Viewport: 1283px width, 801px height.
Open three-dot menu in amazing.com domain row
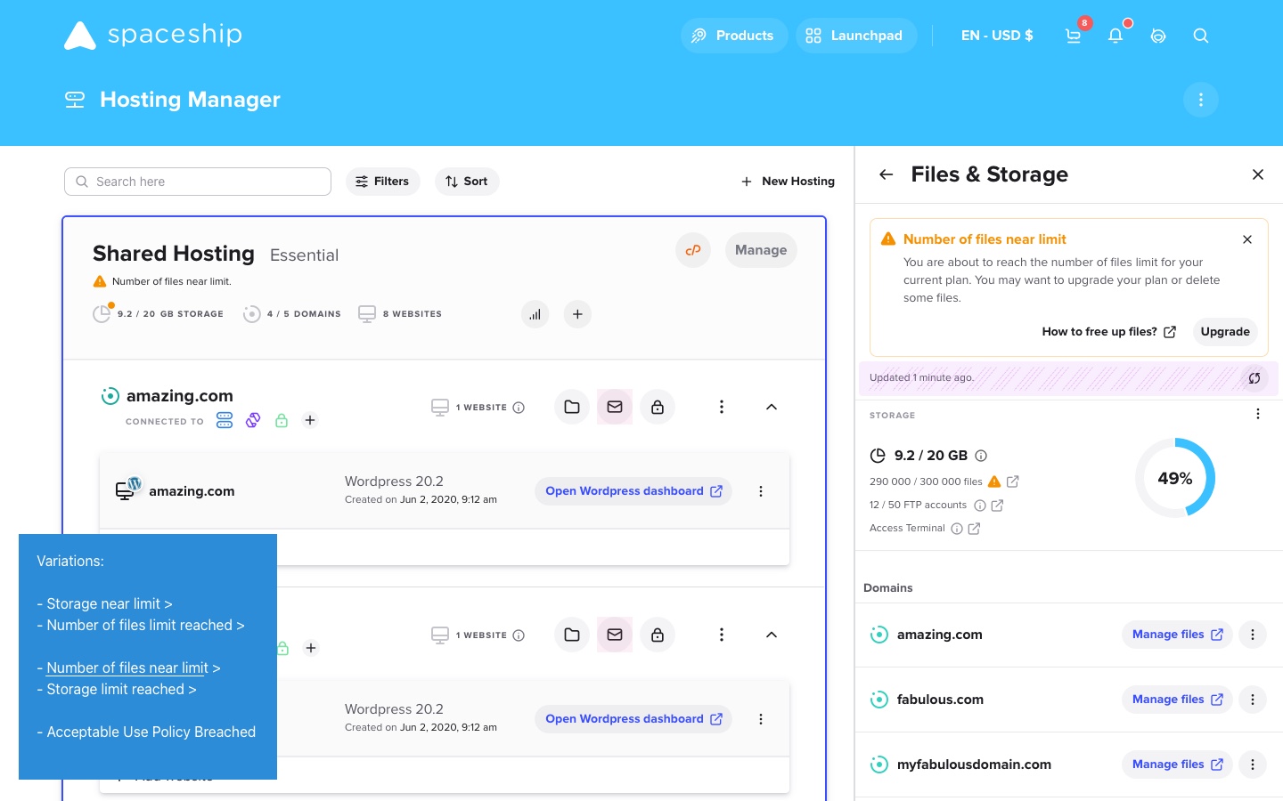pyautogui.click(x=722, y=407)
